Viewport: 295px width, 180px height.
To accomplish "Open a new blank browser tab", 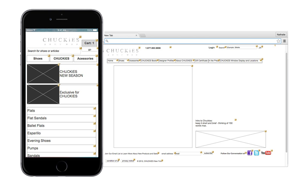I will [143, 35].
